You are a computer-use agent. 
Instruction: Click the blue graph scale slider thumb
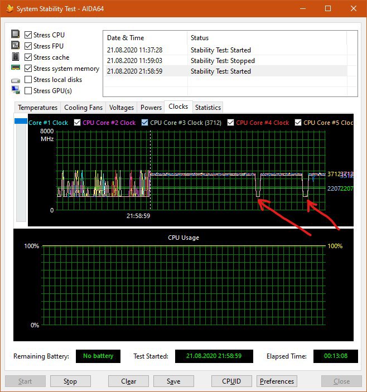tap(21, 121)
